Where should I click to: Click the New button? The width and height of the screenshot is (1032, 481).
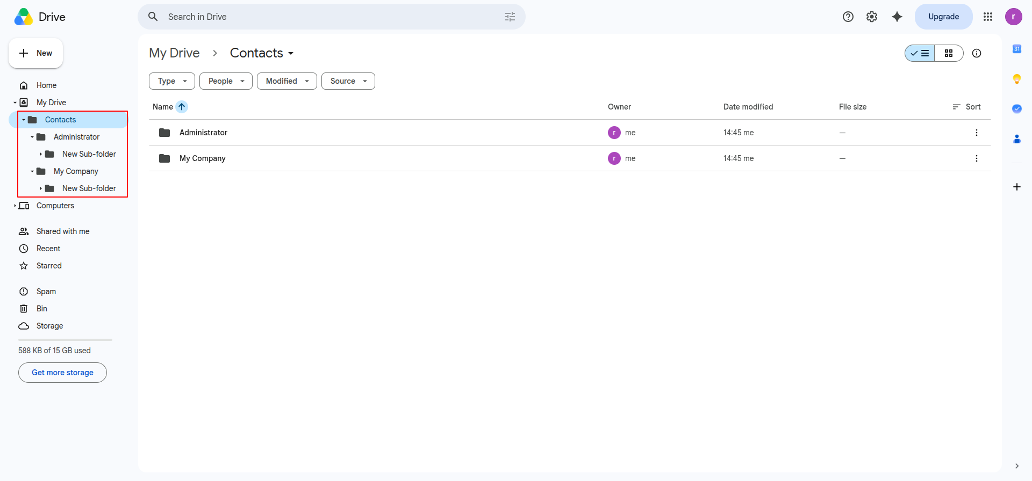(35, 53)
